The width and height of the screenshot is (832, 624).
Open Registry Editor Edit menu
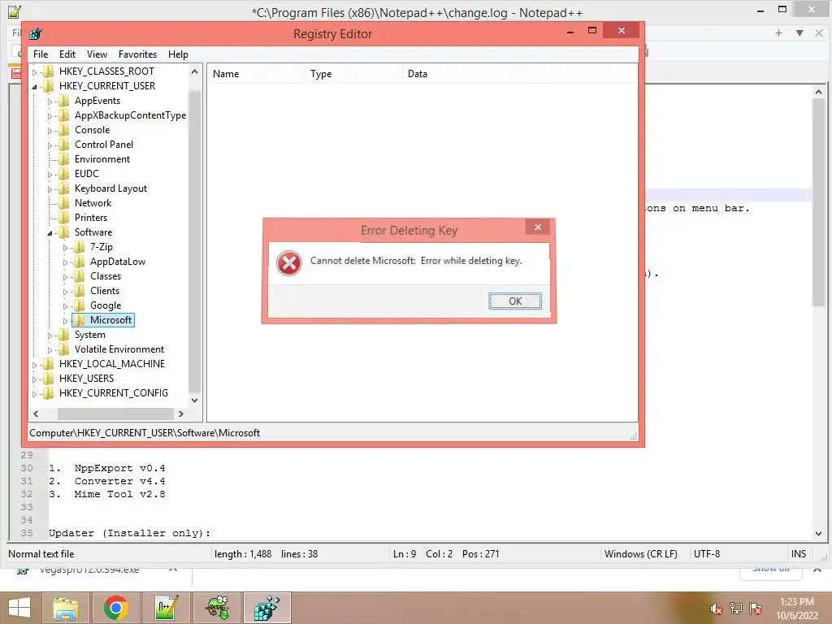pos(67,54)
